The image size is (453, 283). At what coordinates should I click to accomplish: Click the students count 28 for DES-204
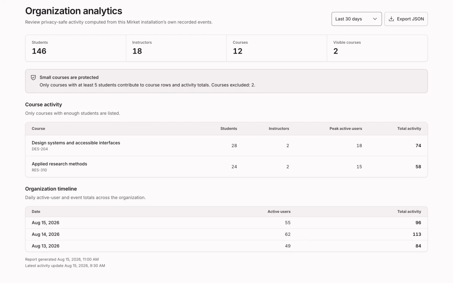(x=234, y=146)
